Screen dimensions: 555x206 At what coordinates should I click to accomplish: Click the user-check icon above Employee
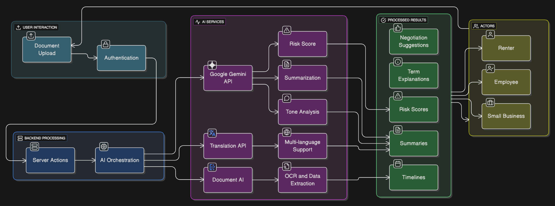pyautogui.click(x=490, y=69)
